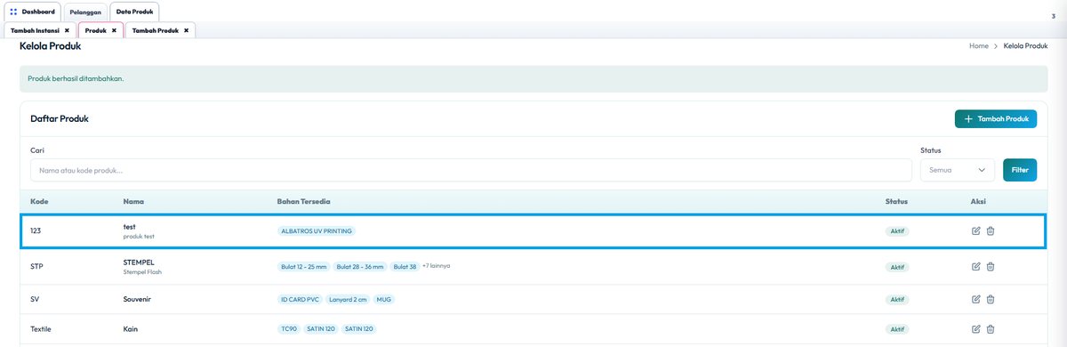Delete the STEMPEL product

click(x=991, y=266)
